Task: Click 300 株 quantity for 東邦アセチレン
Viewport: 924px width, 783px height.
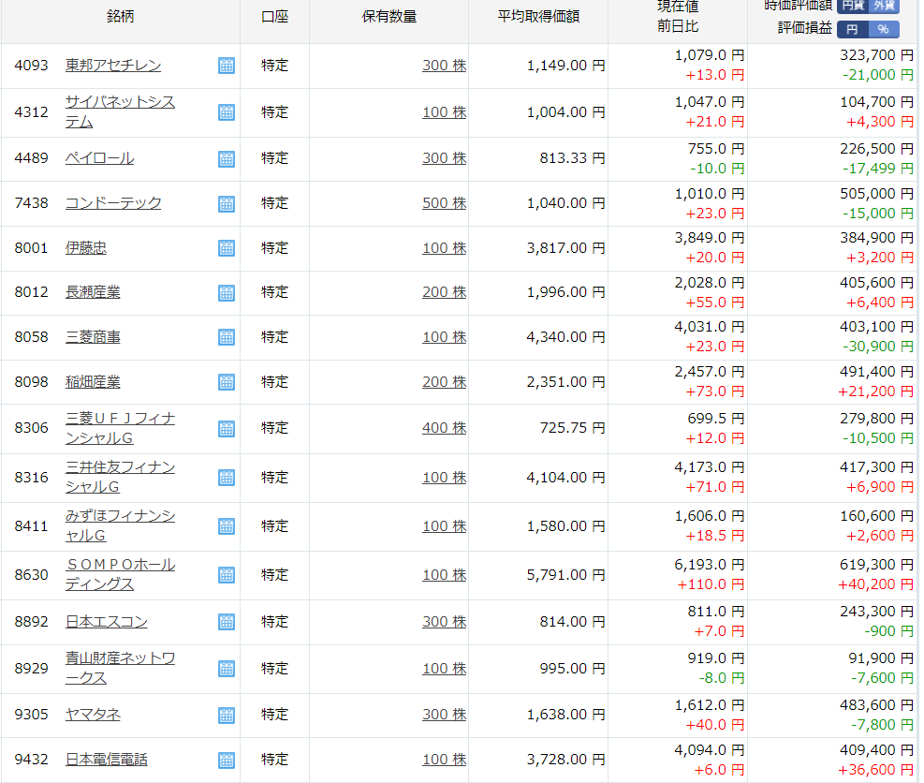Action: coord(445,66)
